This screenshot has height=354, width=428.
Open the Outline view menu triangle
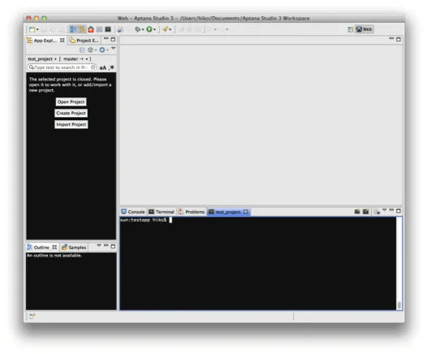[99, 245]
